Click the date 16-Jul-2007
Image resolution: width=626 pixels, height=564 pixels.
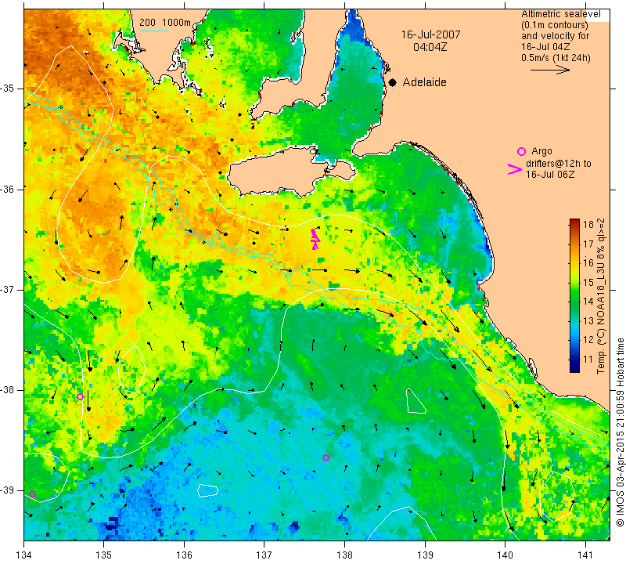(x=431, y=34)
